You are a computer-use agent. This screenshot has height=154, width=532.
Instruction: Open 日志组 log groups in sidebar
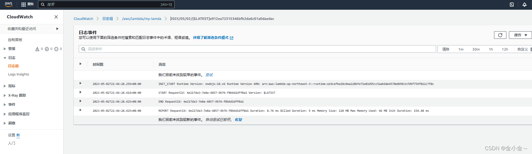(13, 66)
